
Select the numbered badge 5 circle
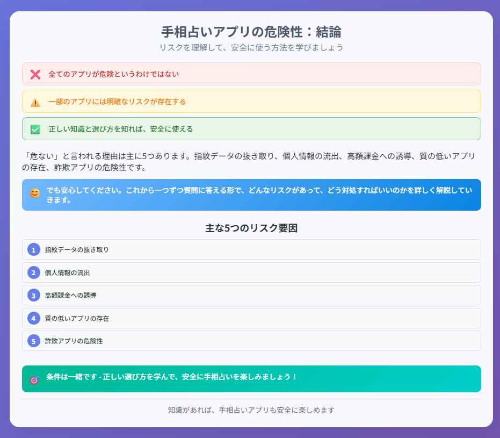pyautogui.click(x=34, y=341)
